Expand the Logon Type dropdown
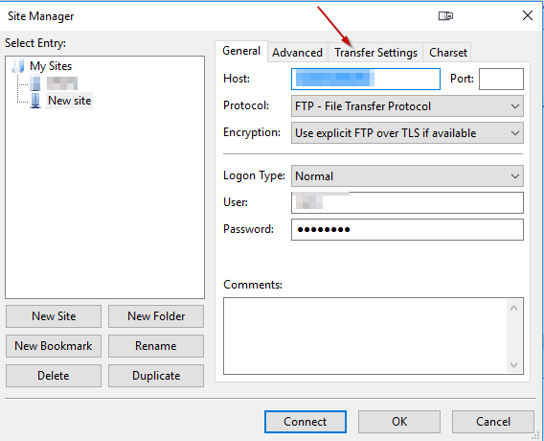Viewport: 544px width, 441px height. pos(407,176)
